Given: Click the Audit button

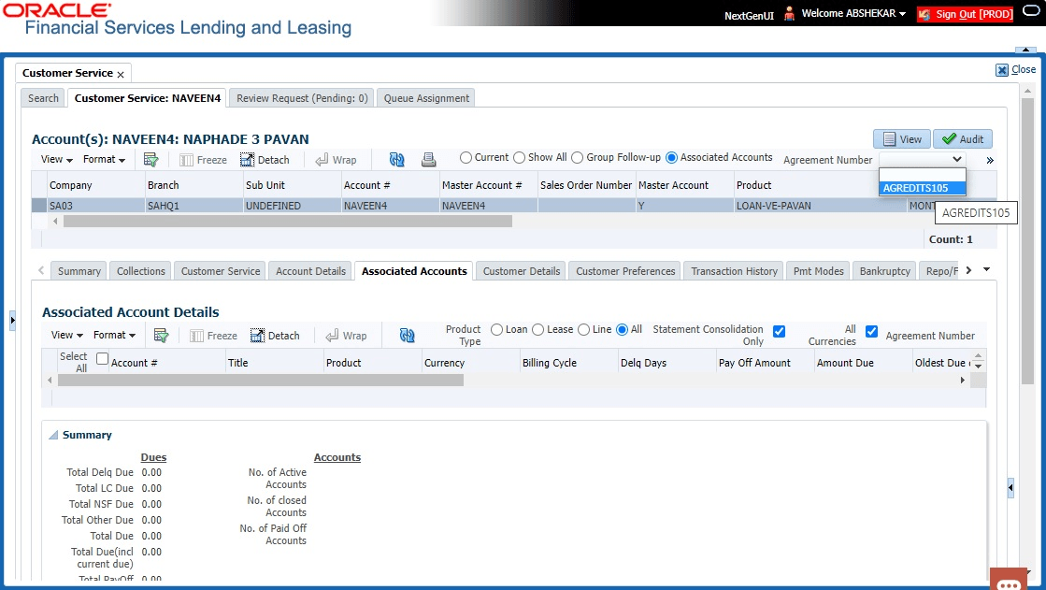Looking at the screenshot, I should tap(963, 138).
